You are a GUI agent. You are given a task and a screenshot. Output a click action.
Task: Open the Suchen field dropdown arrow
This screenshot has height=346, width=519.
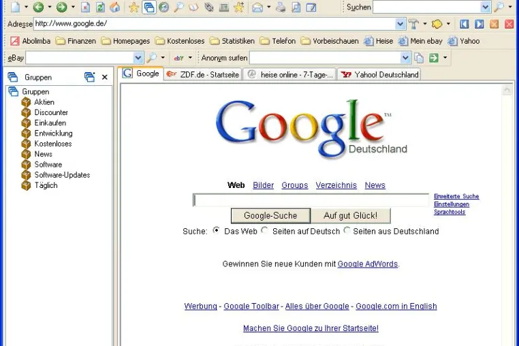pos(486,7)
